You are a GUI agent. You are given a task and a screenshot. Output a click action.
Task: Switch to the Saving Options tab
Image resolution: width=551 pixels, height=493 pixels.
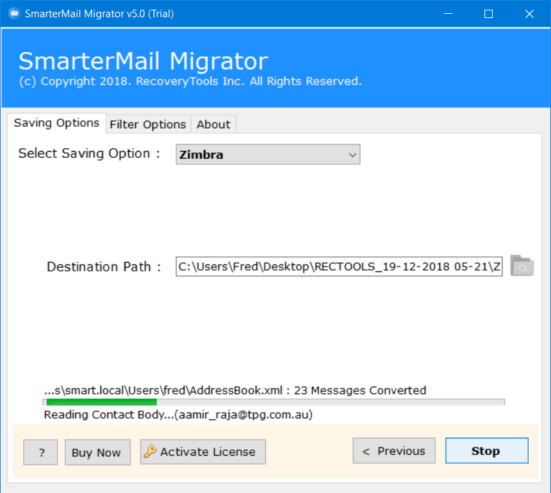(56, 123)
